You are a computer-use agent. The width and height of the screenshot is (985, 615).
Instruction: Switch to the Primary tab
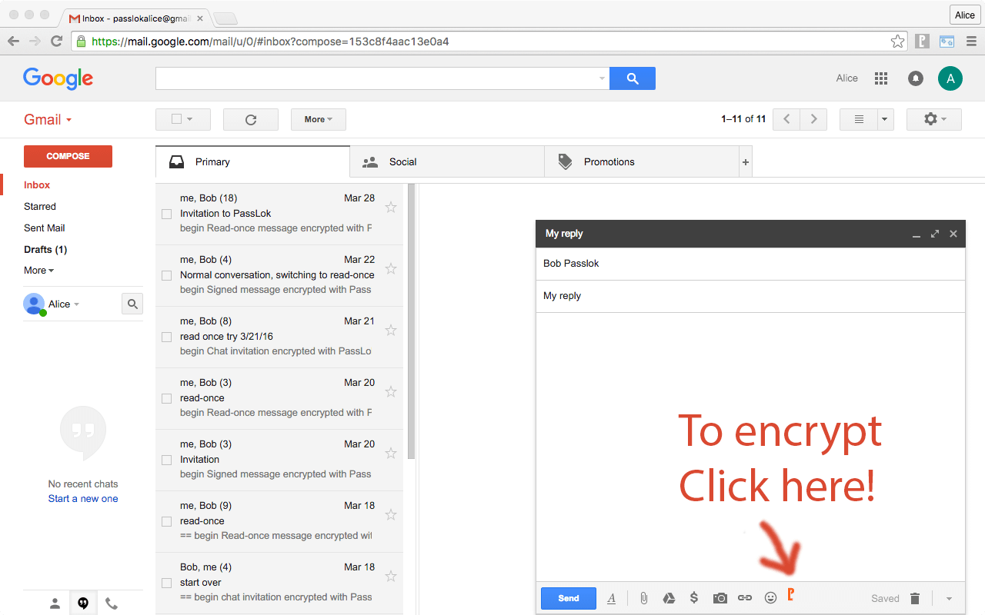252,162
